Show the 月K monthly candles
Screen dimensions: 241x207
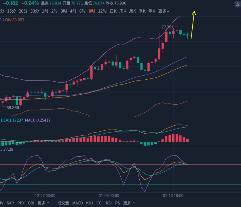(x=132, y=11)
